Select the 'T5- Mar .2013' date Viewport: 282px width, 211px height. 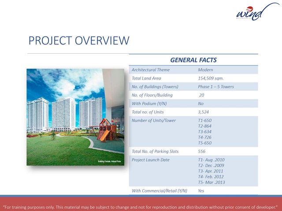pos(211,182)
